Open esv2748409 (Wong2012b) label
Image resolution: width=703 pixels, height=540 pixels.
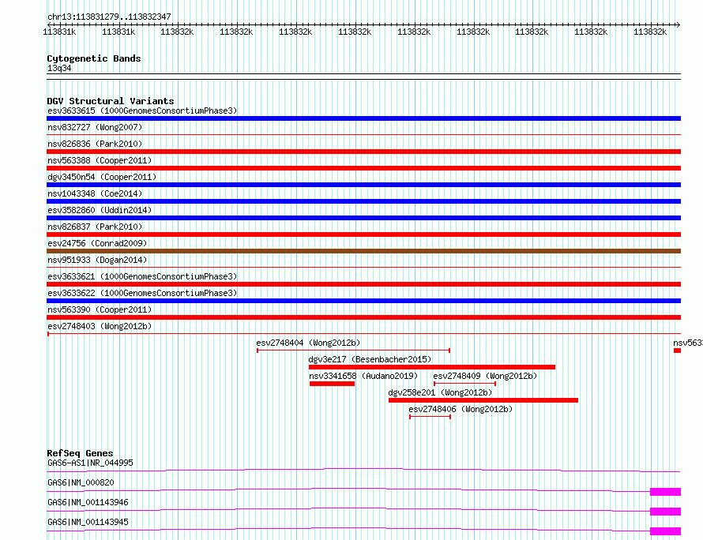click(485, 376)
